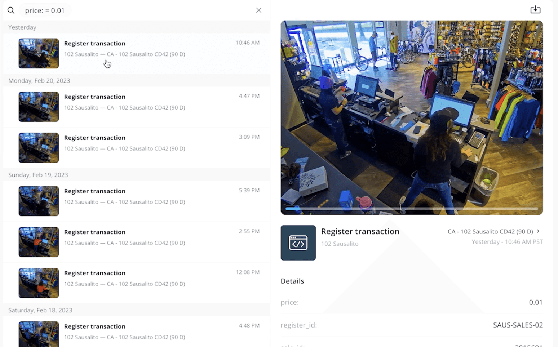Viewport: 558px width, 347px height.
Task: Open the Yesterday 10:46 AM transaction thumbnail
Action: (39, 53)
